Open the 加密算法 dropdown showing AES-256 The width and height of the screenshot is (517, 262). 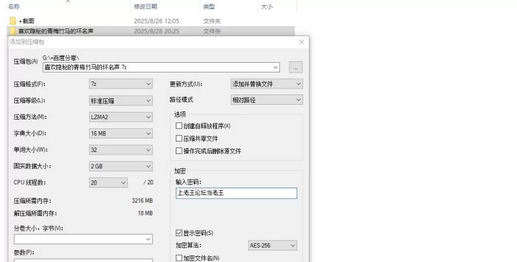(x=273, y=245)
